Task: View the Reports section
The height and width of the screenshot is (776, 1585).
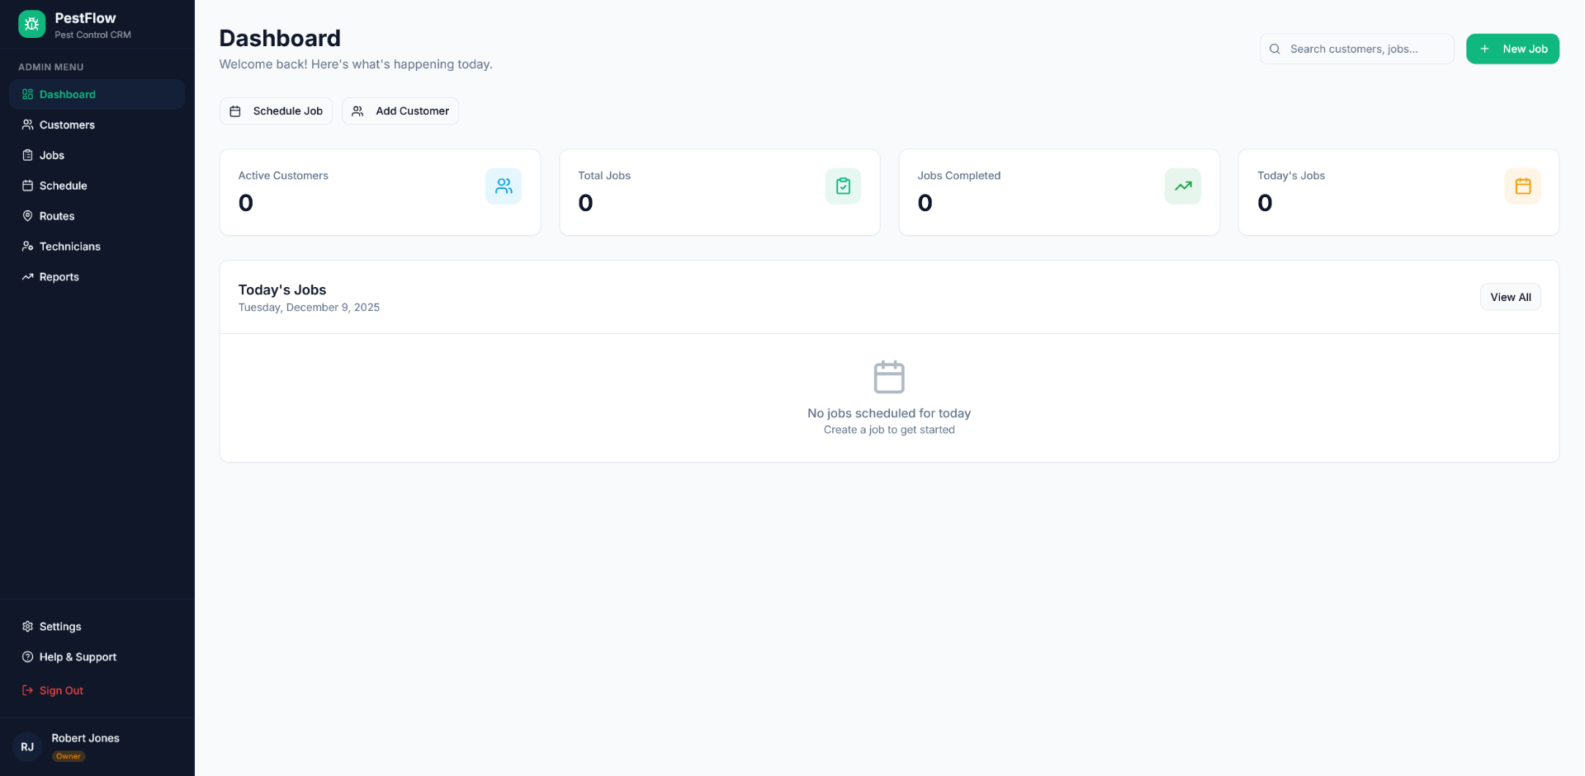Action: (x=97, y=277)
